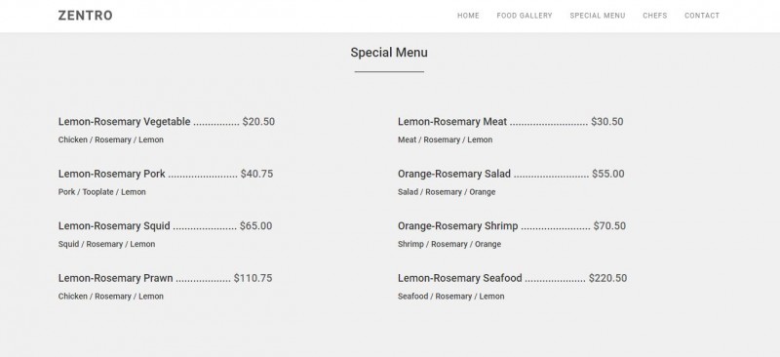Choose the Lemon-Rosemary Prawn dish title
780x357 pixels.
115,278
